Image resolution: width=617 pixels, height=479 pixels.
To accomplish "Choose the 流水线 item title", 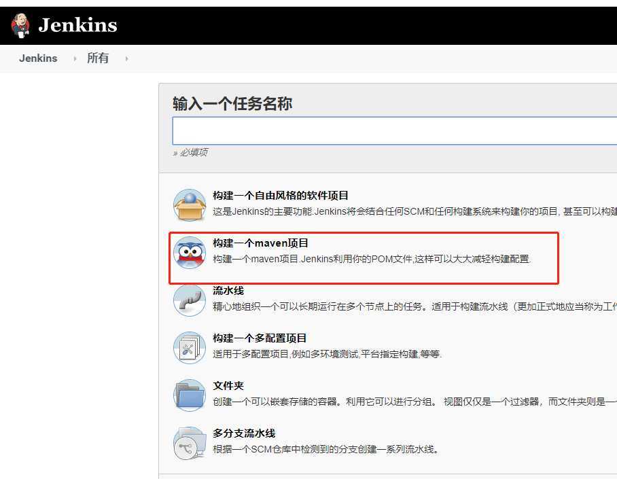I will click(228, 291).
